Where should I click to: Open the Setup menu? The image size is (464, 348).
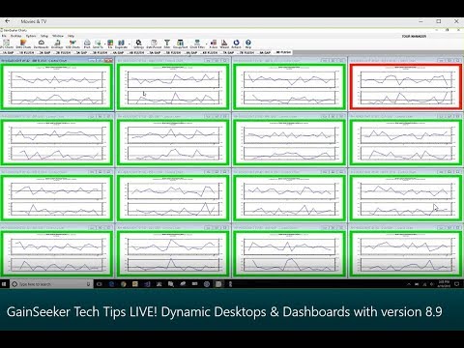coord(44,36)
